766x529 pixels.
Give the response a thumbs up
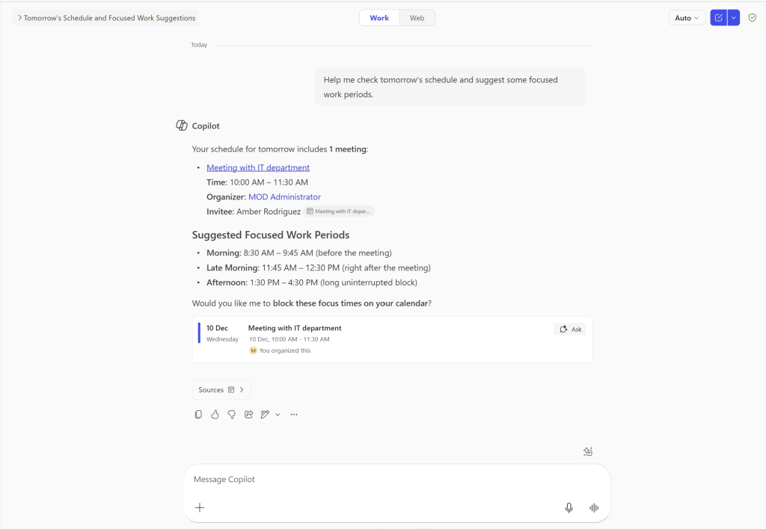[215, 415]
